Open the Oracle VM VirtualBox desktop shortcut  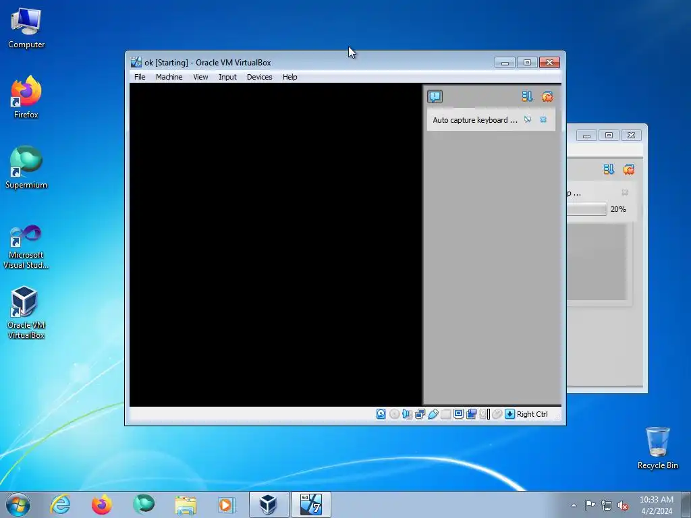(26, 312)
